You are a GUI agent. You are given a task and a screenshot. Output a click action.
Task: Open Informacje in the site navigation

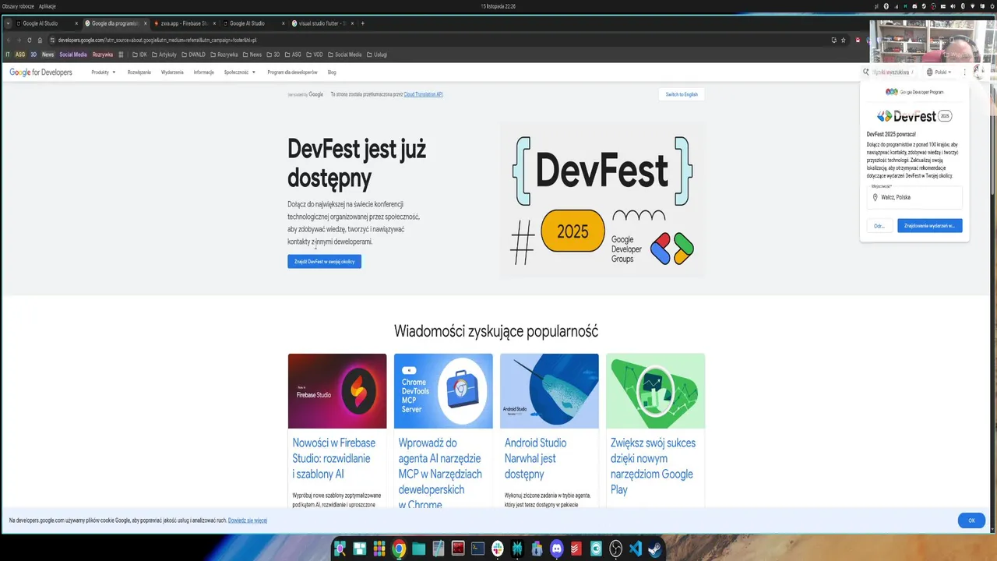click(204, 72)
